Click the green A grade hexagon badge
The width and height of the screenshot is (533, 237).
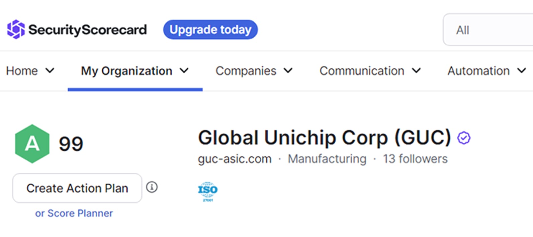tap(32, 144)
